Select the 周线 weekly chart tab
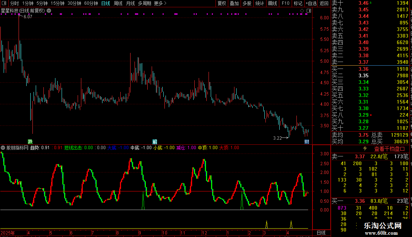 (118, 3)
